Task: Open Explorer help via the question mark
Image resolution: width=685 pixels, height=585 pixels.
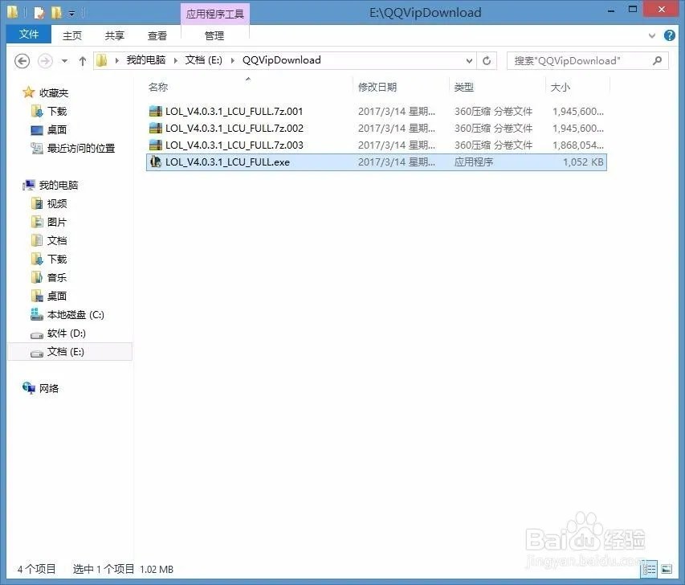Action: [670, 35]
